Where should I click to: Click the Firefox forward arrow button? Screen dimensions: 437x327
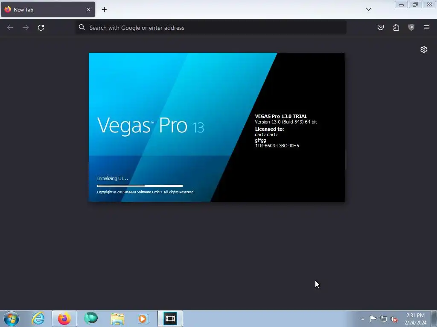pyautogui.click(x=26, y=28)
